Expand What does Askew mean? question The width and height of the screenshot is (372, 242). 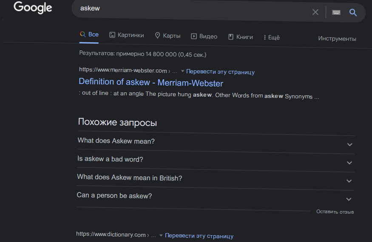(216, 142)
